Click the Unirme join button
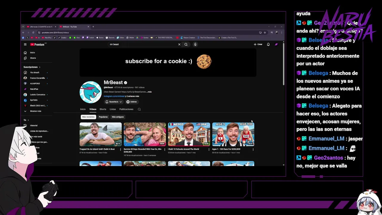This screenshot has height=215, width=382. pyautogui.click(x=132, y=102)
